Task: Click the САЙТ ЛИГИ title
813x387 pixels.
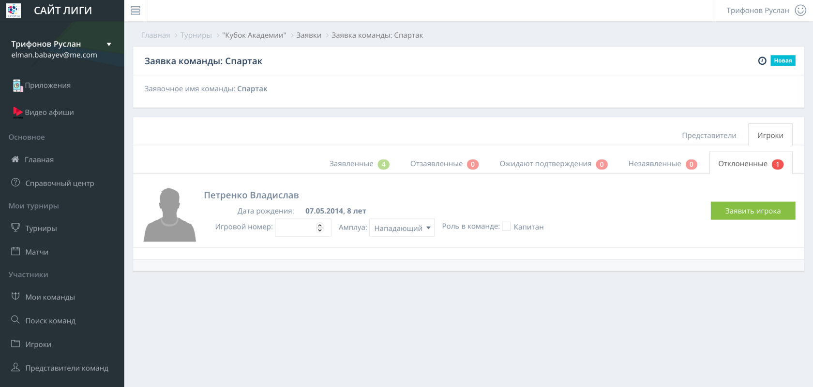Action: coord(63,11)
